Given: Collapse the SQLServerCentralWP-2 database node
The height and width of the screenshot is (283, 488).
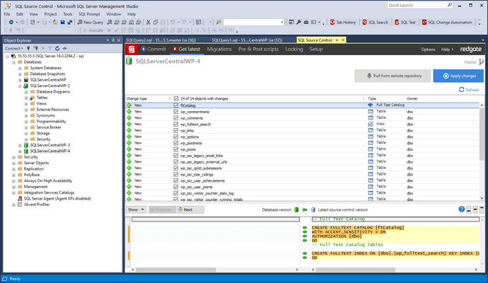Looking at the screenshot, I should pyautogui.click(x=20, y=86).
